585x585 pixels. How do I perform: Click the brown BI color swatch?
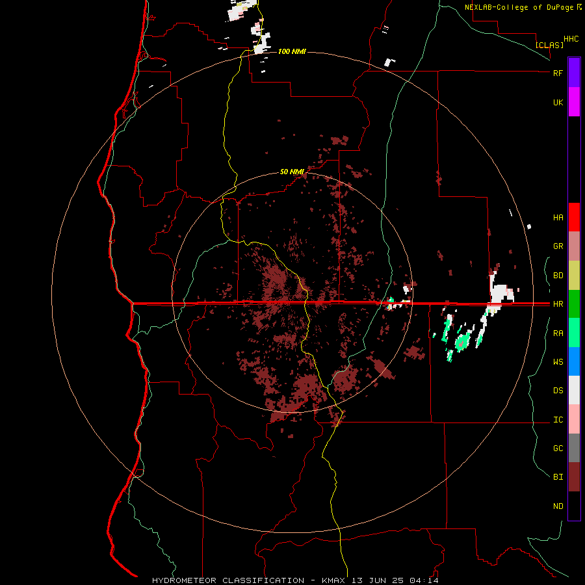(574, 477)
